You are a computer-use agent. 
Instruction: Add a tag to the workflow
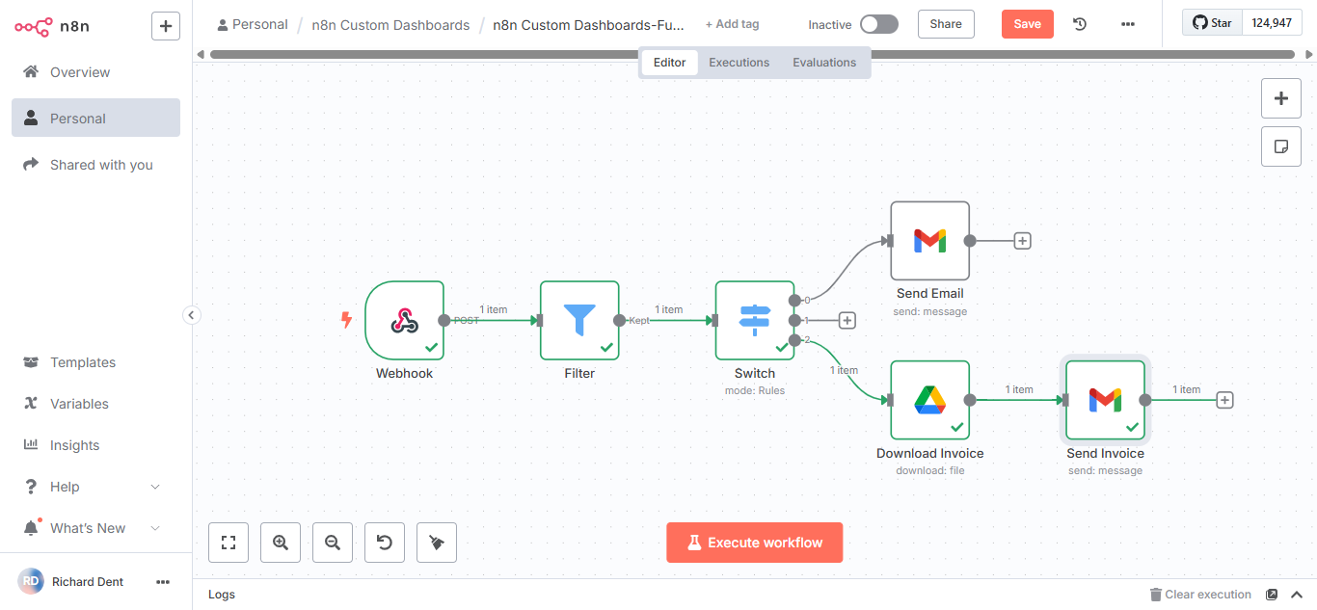732,24
